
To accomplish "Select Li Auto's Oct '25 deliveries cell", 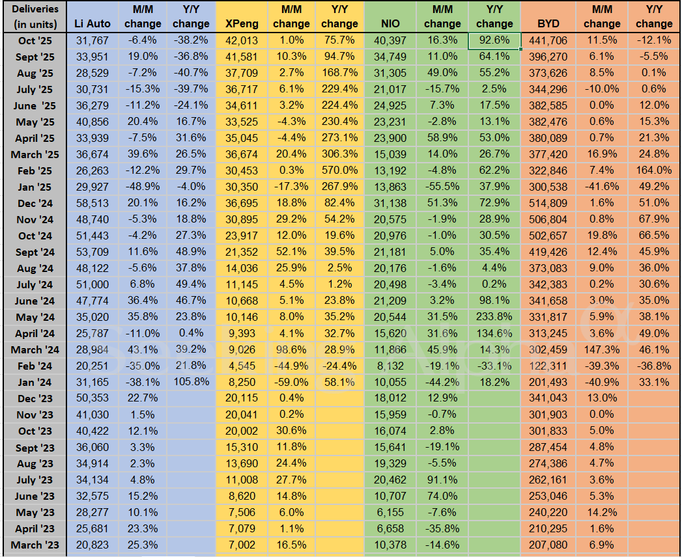I will point(93,40).
